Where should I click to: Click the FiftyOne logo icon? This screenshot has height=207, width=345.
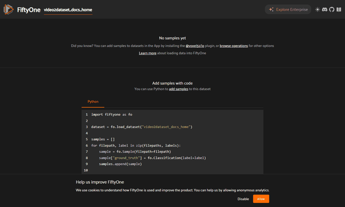(9, 9)
